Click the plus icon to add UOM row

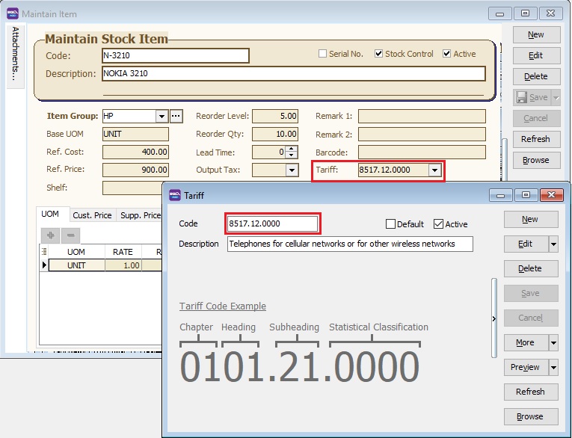click(x=51, y=235)
